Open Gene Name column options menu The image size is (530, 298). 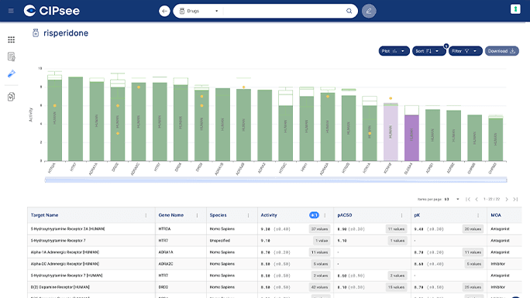[x=197, y=215]
